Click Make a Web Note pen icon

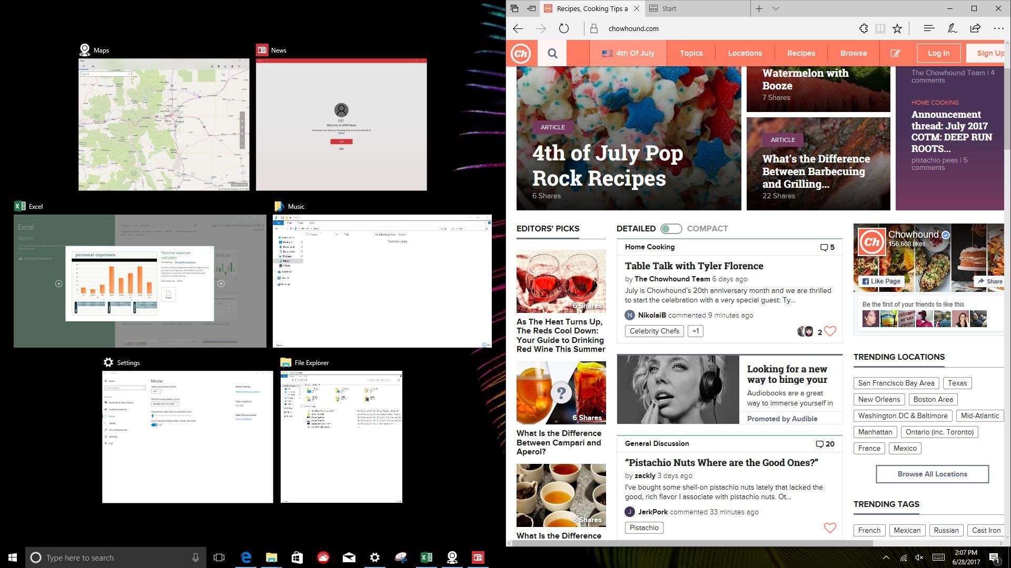pyautogui.click(x=952, y=28)
